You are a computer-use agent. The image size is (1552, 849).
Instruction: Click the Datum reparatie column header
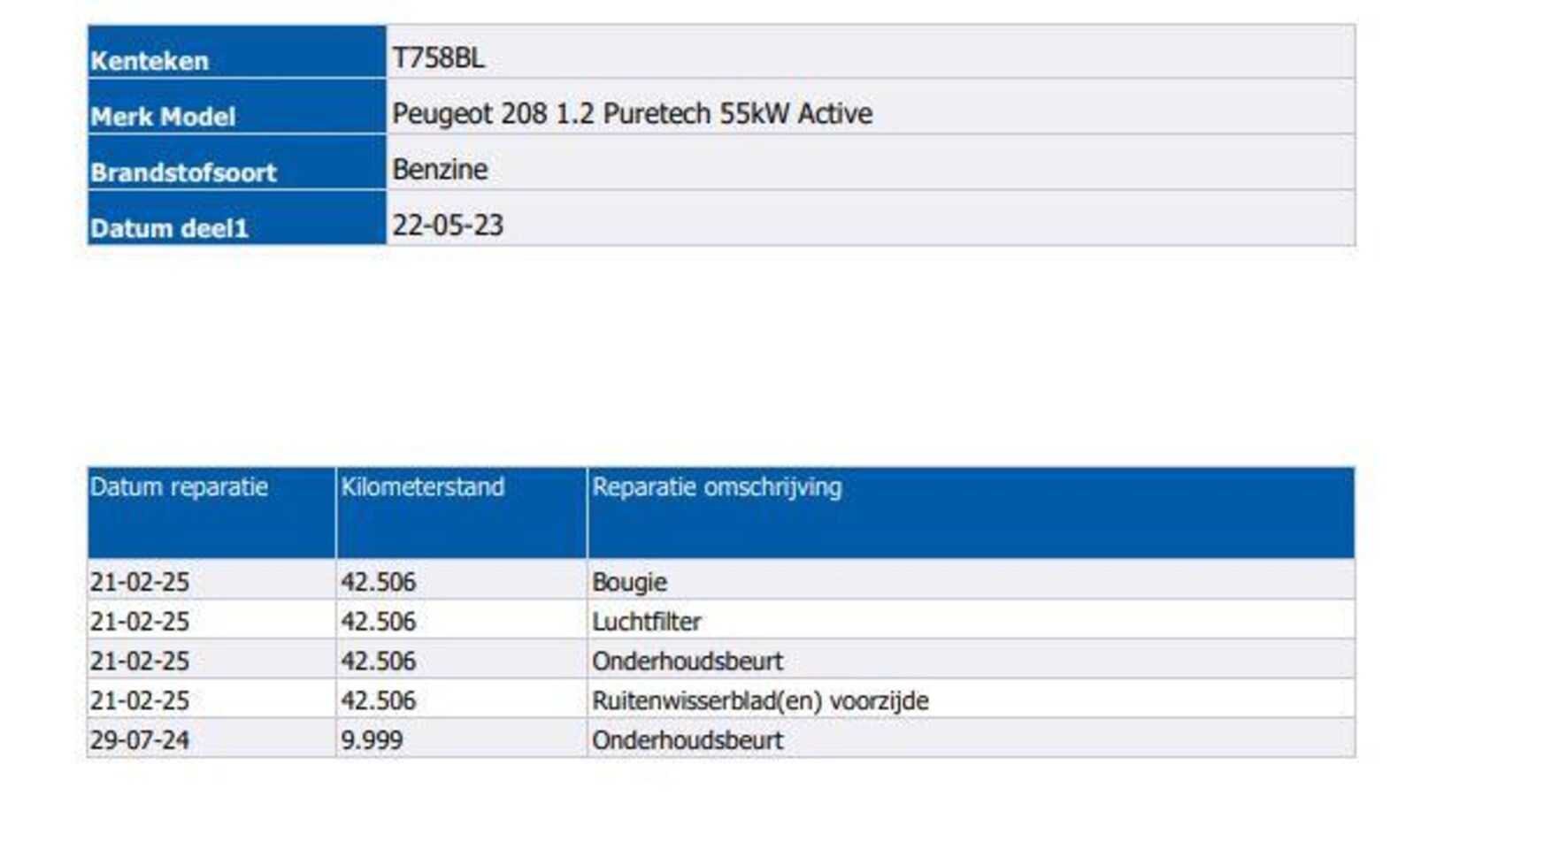coord(179,487)
